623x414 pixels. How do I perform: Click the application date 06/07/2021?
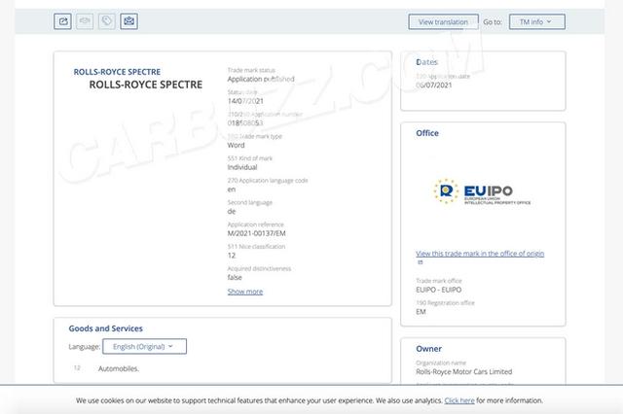tap(434, 85)
